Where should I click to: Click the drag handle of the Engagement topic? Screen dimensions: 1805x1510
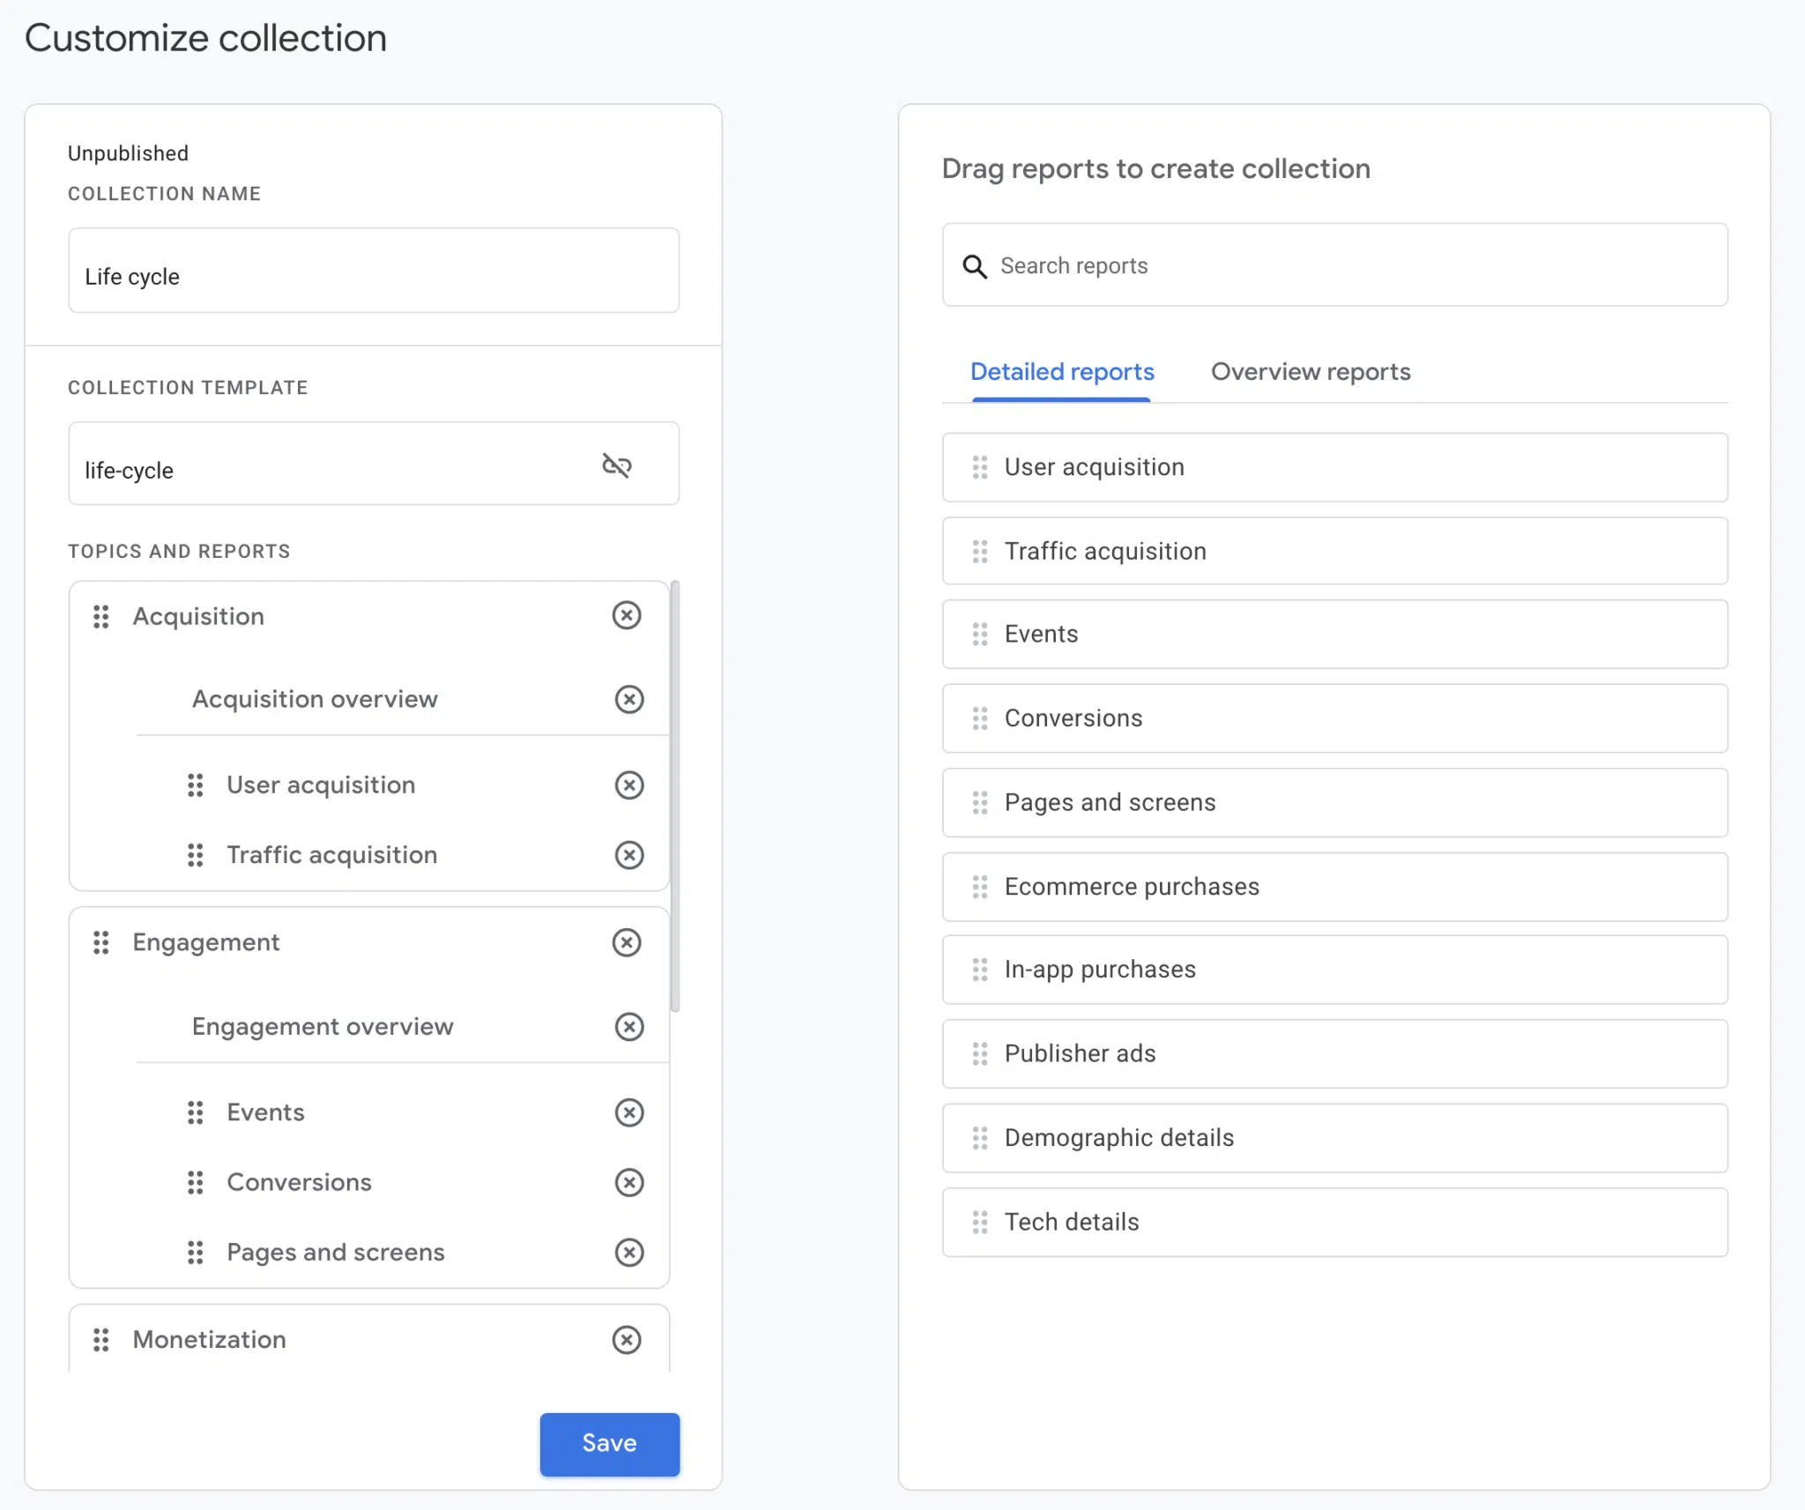click(x=101, y=943)
